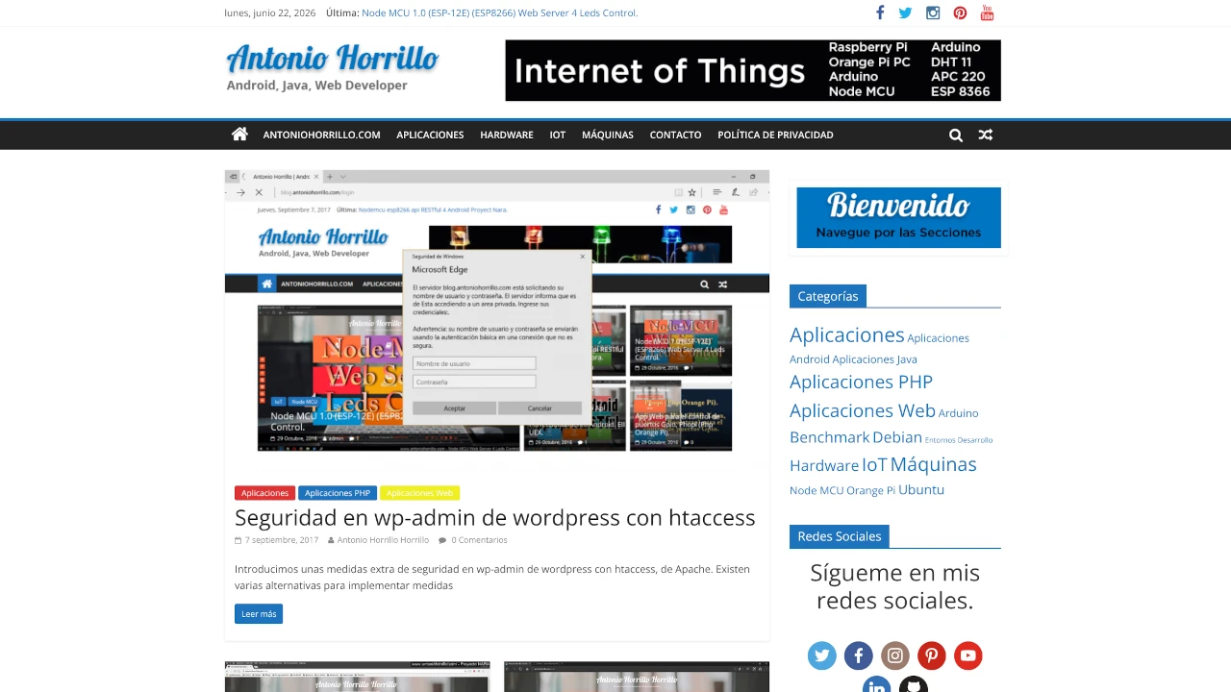
Task: Click the red Aplicaciones category label
Action: point(264,493)
